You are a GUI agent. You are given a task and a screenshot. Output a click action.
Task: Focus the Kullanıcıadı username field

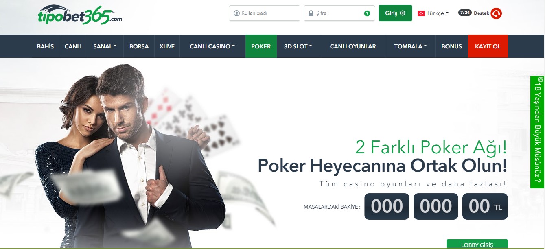[x=265, y=13]
